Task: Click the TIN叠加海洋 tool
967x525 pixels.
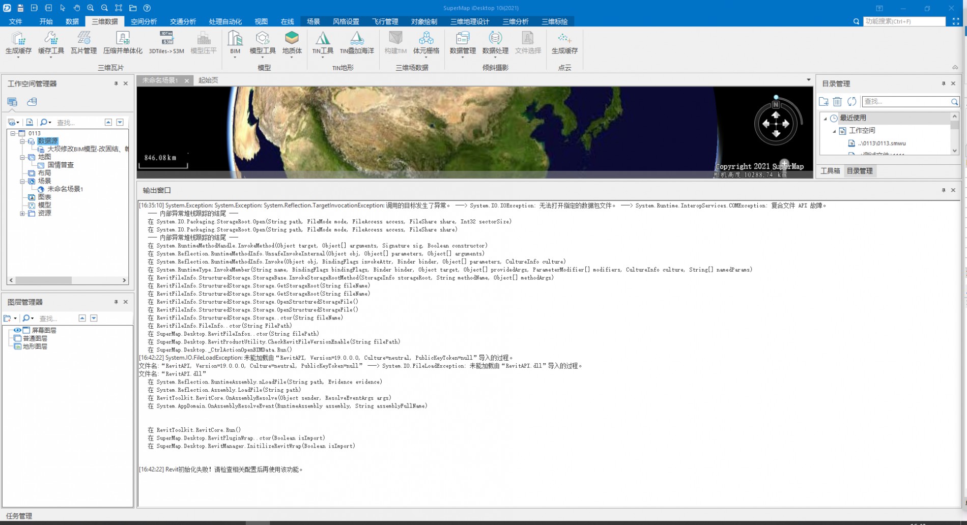Action: 357,43
